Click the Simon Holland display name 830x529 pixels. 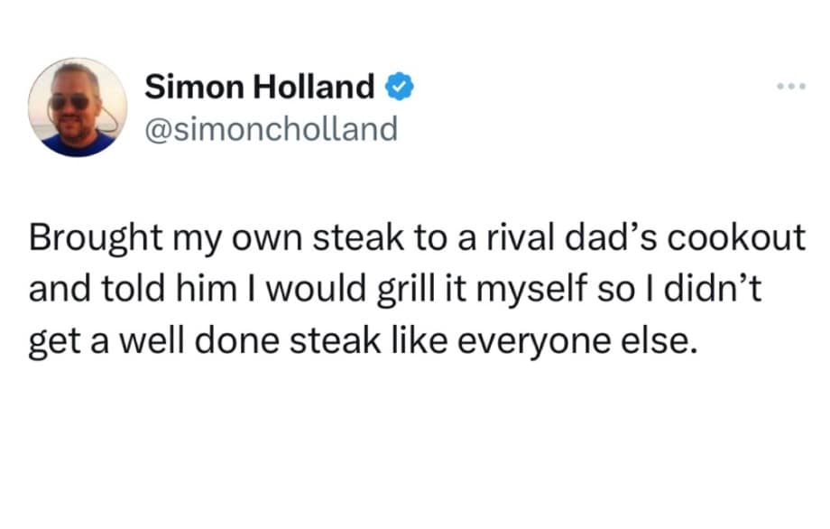point(260,88)
